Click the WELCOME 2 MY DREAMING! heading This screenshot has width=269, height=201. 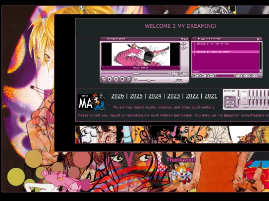tap(181, 26)
